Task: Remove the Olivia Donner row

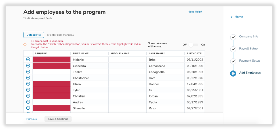Action: tap(28, 84)
